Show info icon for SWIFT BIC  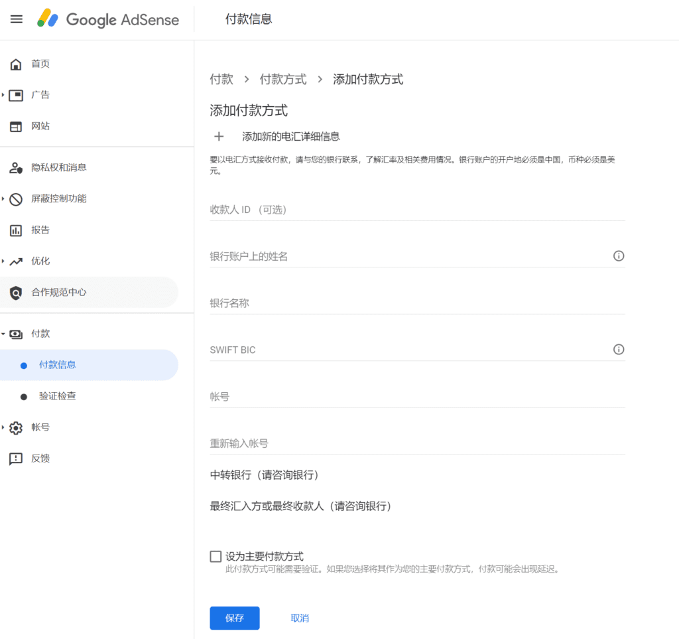tap(618, 350)
